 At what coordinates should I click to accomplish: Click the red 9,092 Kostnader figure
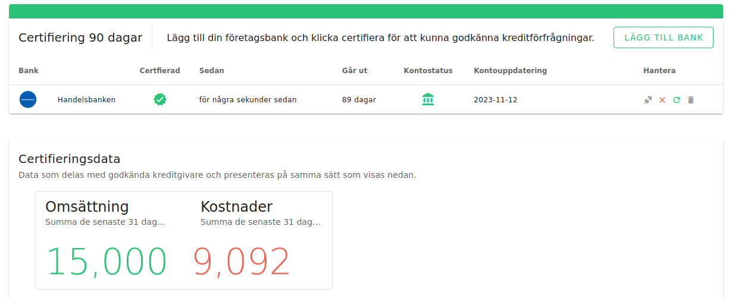(242, 262)
